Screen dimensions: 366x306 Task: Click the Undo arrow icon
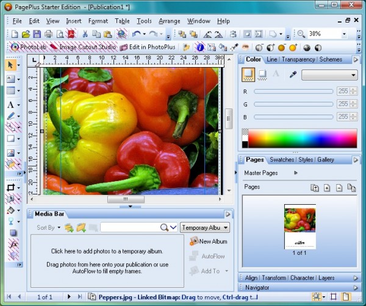(136, 34)
